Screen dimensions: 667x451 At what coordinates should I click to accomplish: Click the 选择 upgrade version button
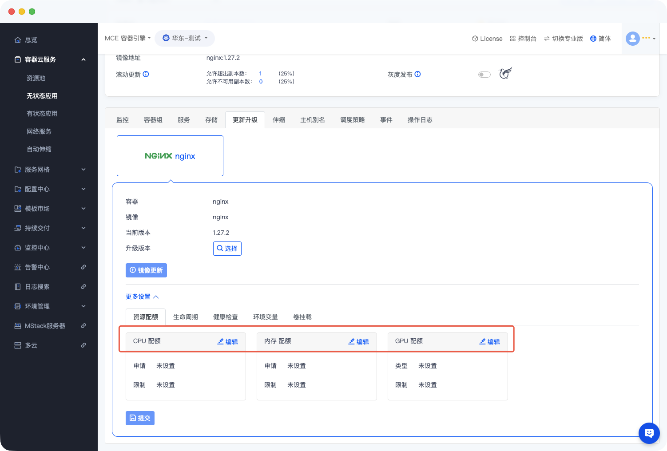pos(227,249)
